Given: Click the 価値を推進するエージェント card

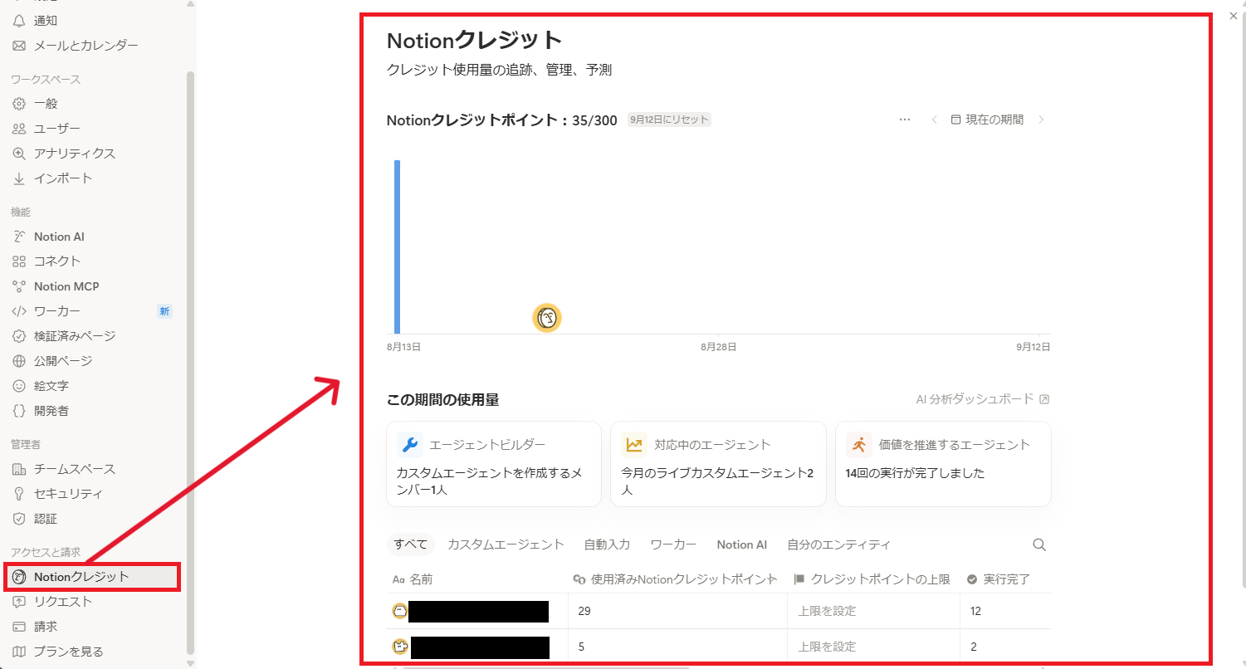Looking at the screenshot, I should [943, 464].
